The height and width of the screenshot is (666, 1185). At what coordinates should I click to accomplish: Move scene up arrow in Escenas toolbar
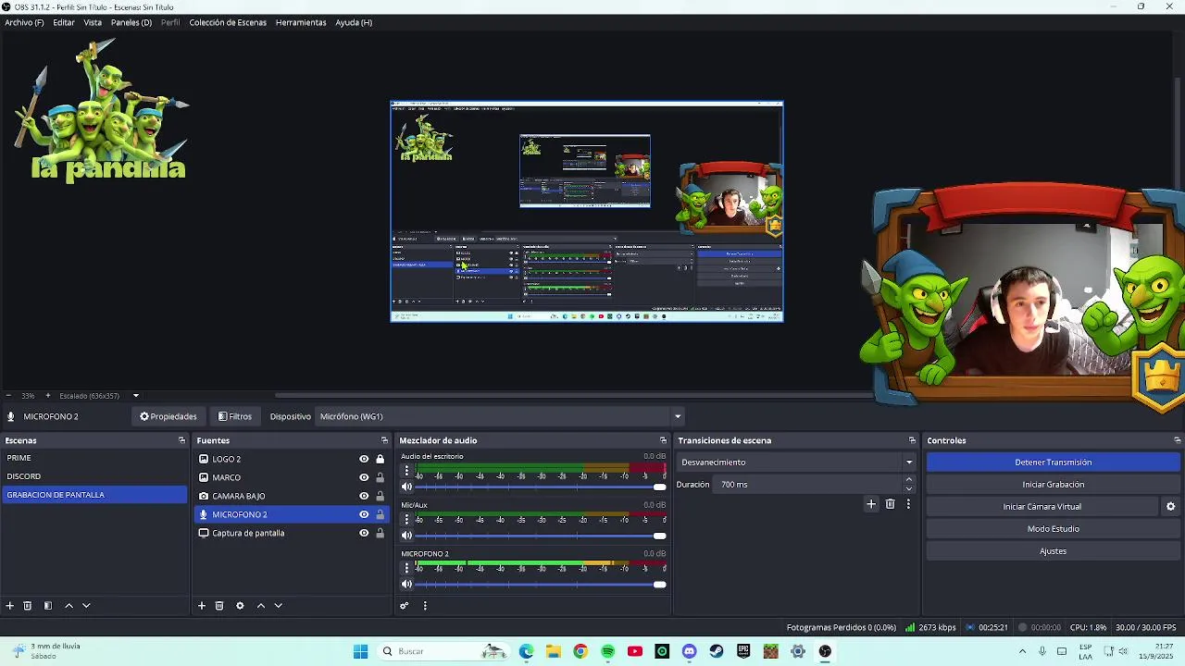click(69, 606)
